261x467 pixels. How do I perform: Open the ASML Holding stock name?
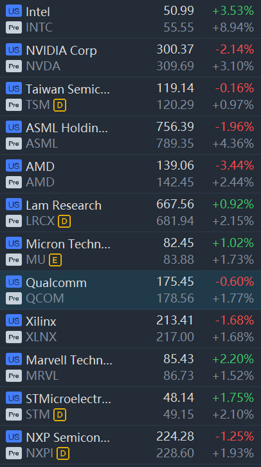tap(67, 128)
